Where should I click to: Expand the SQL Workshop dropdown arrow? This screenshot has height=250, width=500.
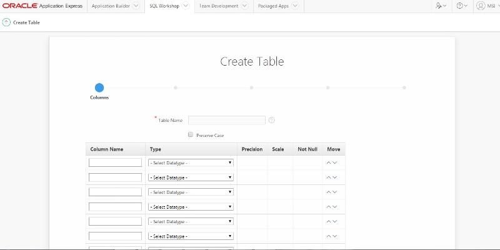click(186, 6)
